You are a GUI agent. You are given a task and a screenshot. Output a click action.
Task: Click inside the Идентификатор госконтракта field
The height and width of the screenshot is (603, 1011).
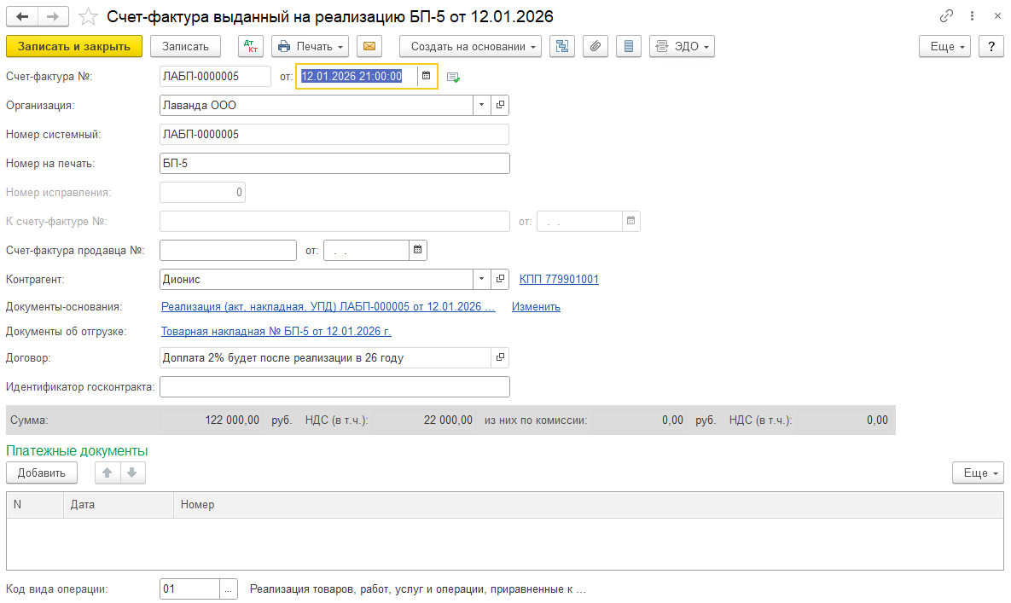point(334,386)
